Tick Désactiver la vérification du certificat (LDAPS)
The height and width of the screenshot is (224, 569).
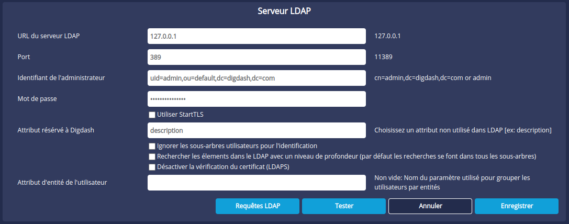click(152, 167)
